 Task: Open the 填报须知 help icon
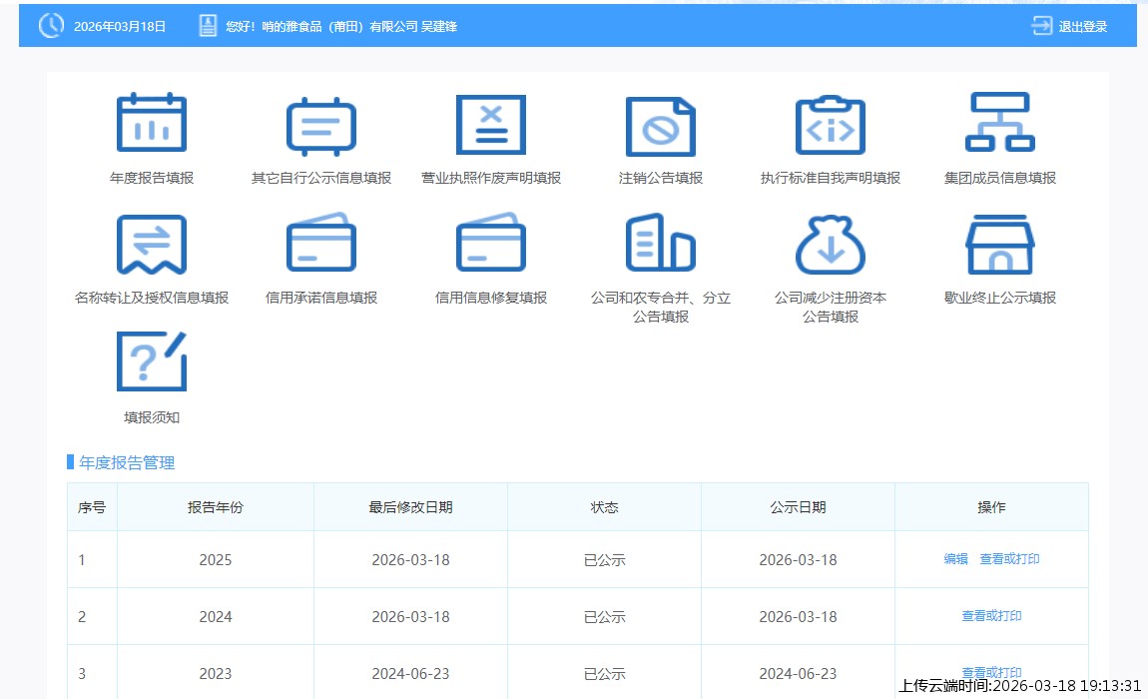(x=152, y=361)
